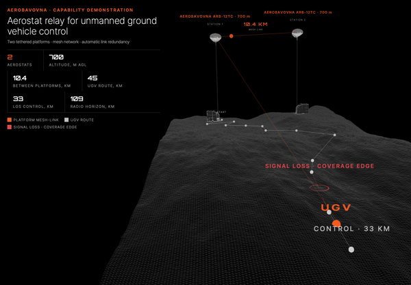Image resolution: width=411 pixels, height=285 pixels.
Task: Click the red signal loss ring marker
Action: (x=319, y=188)
